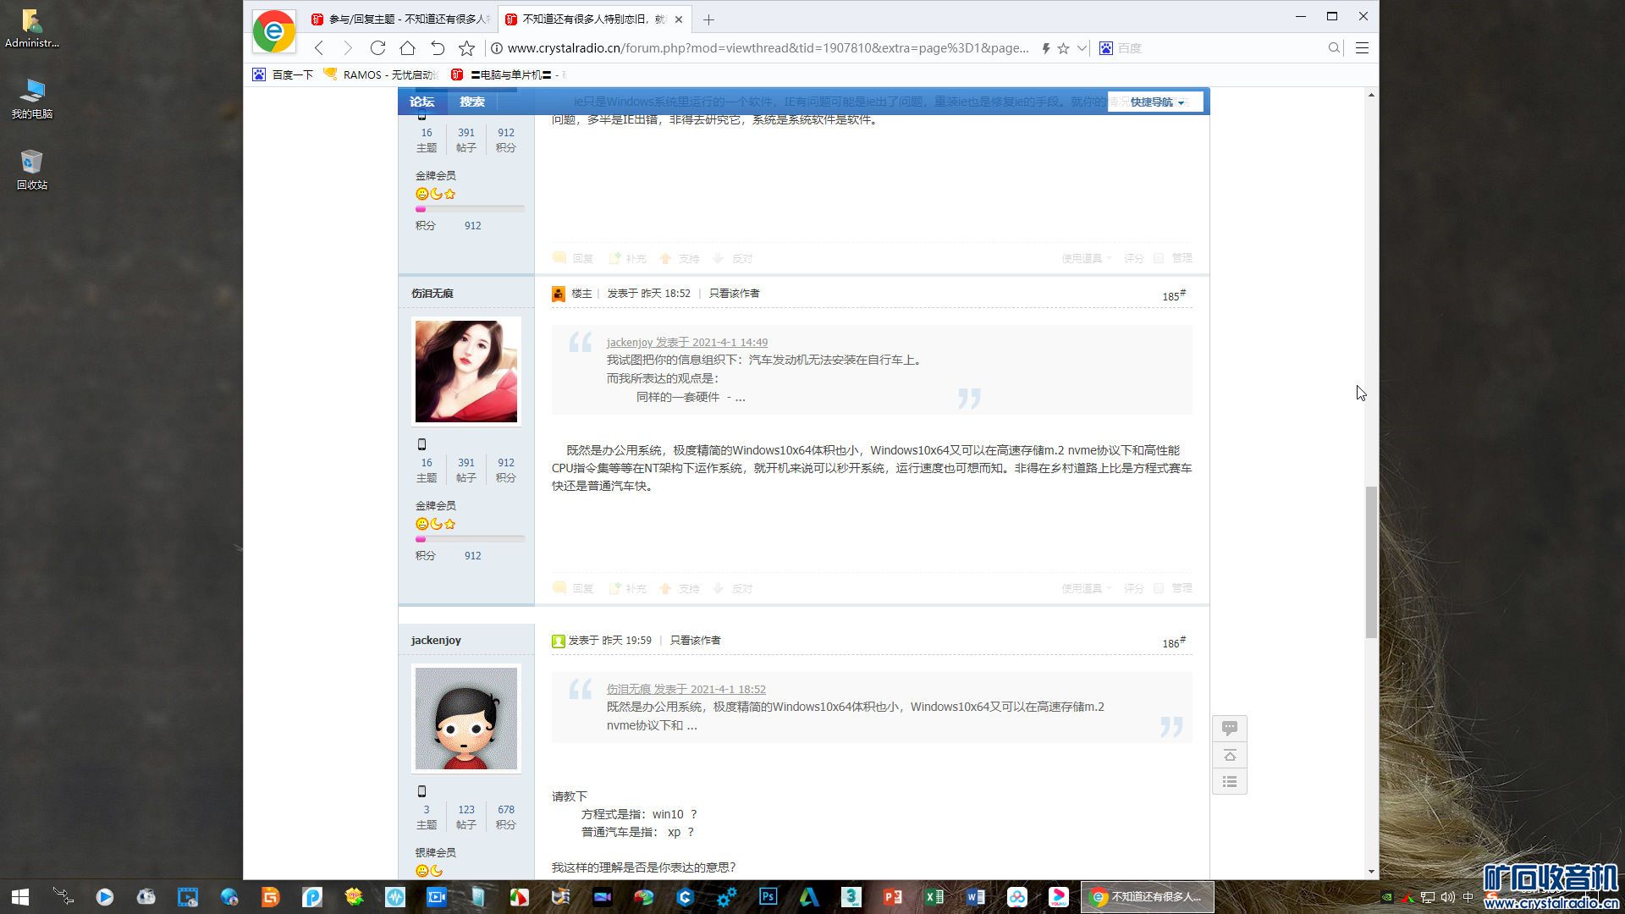Image resolution: width=1625 pixels, height=914 pixels.
Task: Open PowerPoint from the taskbar
Action: pyautogui.click(x=892, y=897)
